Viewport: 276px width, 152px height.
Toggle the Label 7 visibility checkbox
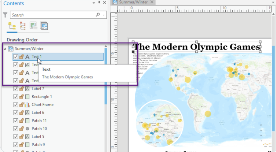[16, 89]
